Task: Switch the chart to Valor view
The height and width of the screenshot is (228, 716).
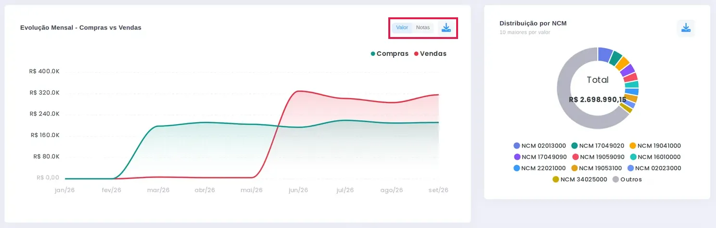Action: pos(402,28)
